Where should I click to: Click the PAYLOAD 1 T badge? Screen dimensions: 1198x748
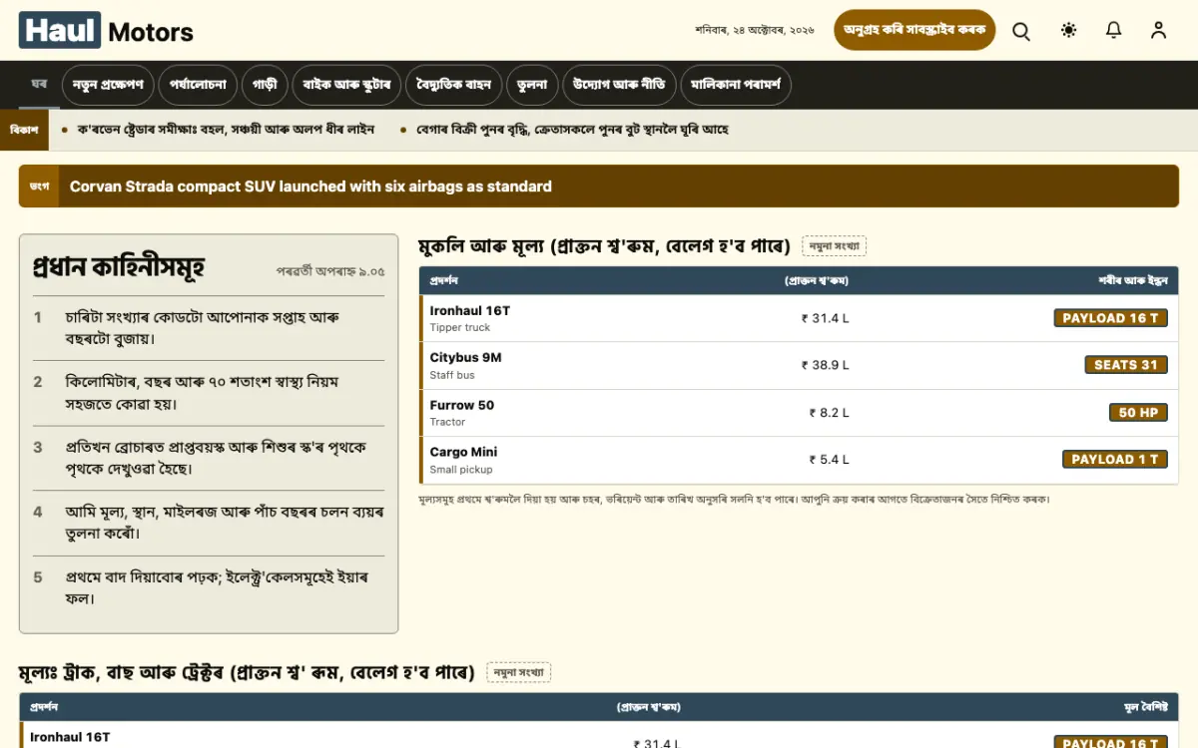(x=1114, y=459)
